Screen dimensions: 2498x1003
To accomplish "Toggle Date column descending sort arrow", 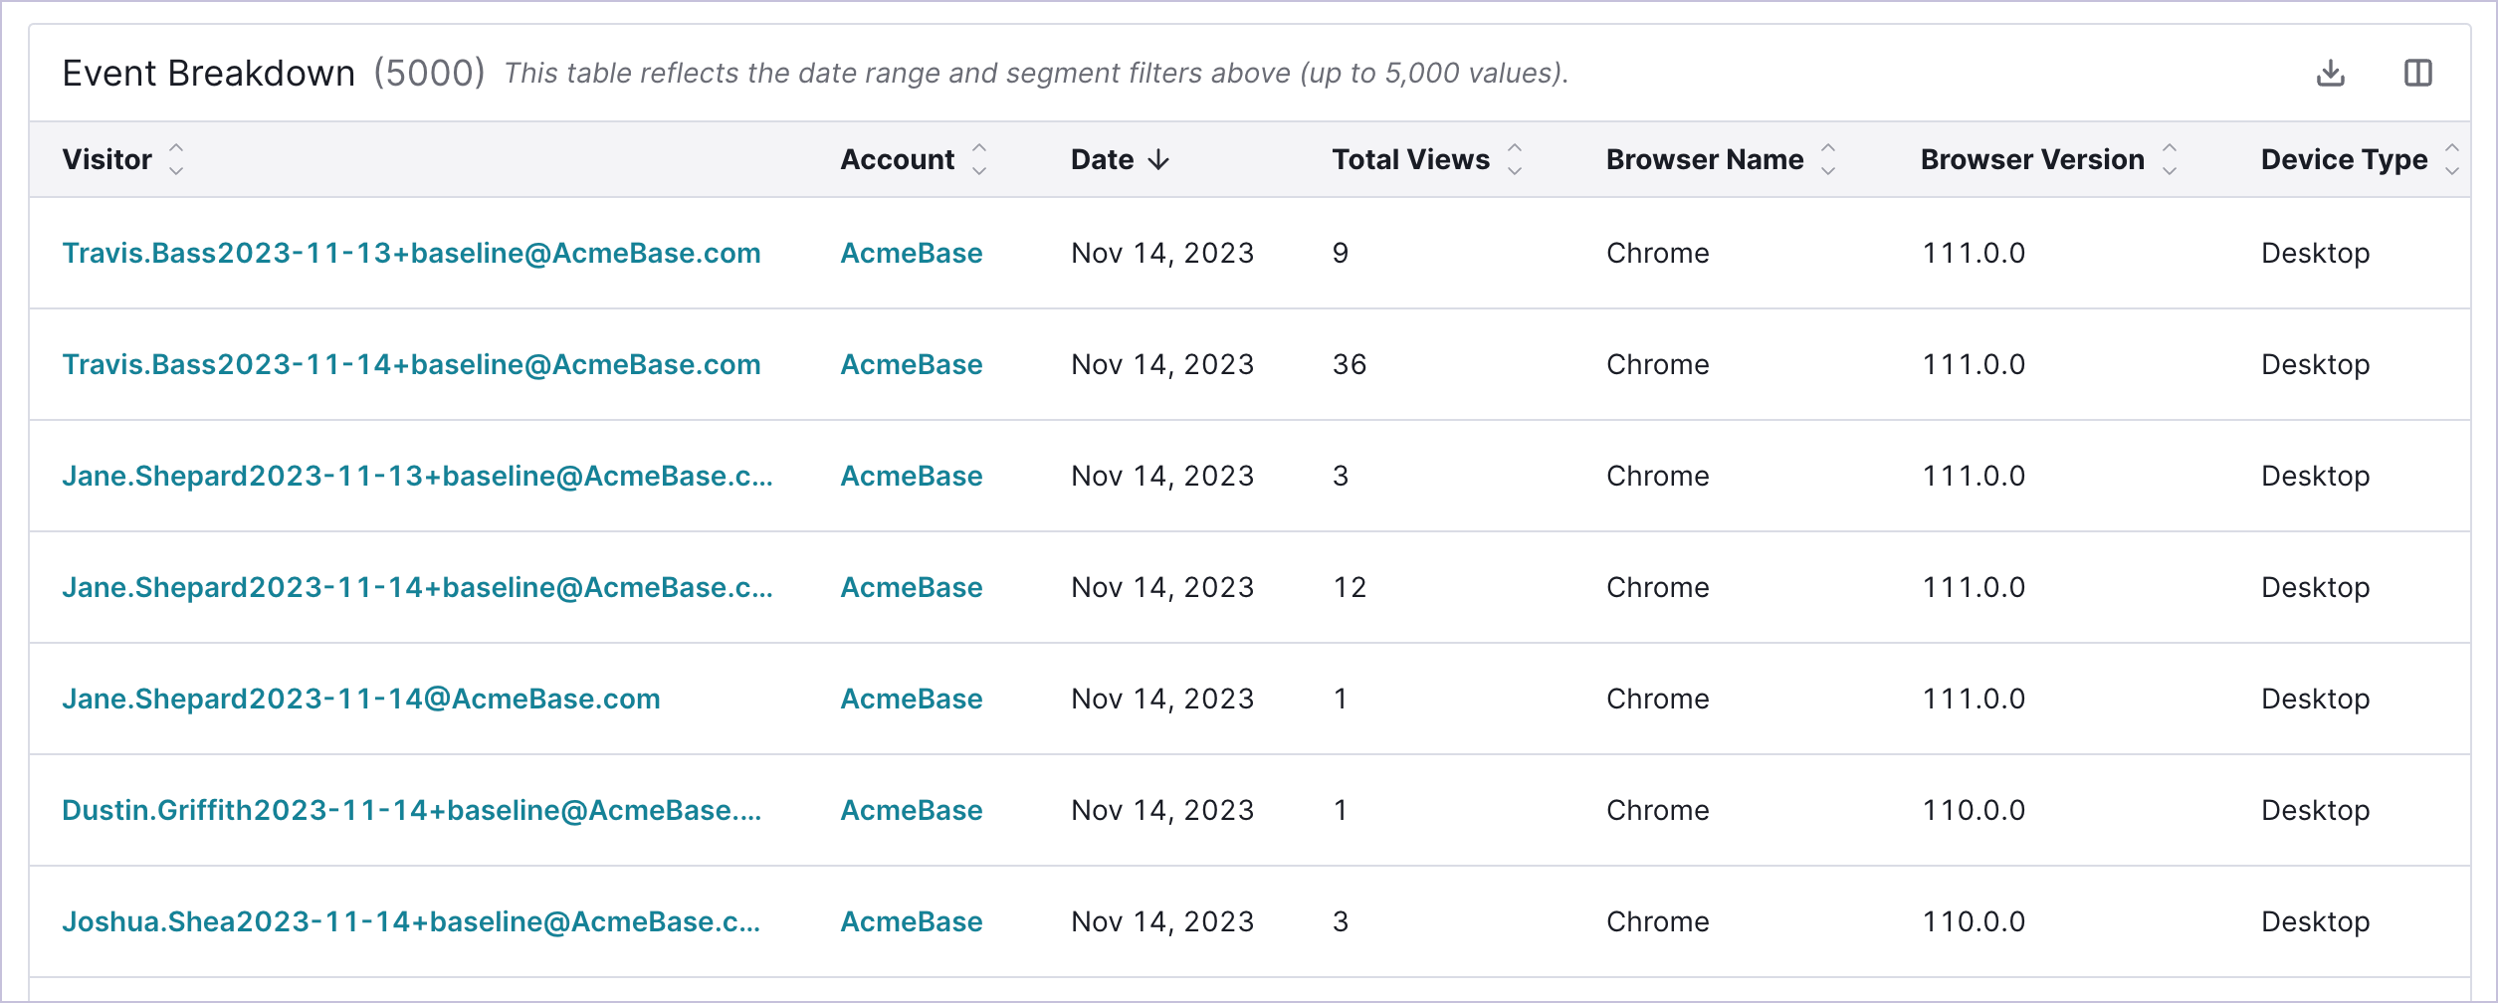I will (1158, 159).
